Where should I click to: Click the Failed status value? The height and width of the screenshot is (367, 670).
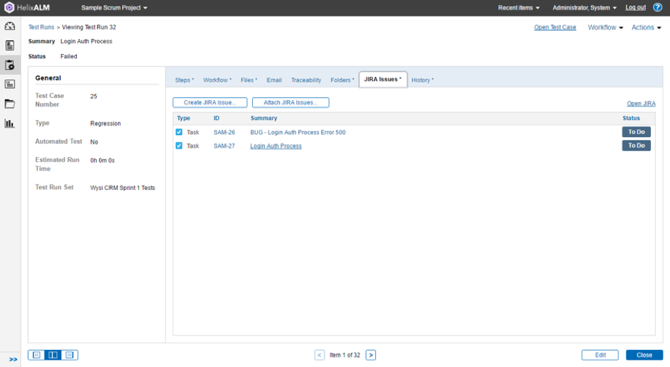(x=69, y=56)
